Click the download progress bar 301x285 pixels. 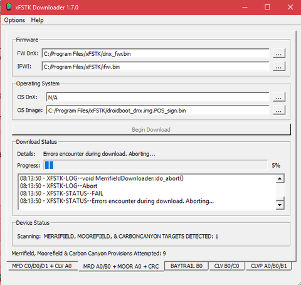pos(156,165)
